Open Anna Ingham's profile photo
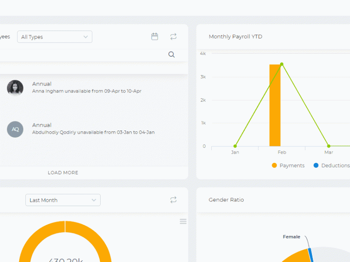 point(15,88)
